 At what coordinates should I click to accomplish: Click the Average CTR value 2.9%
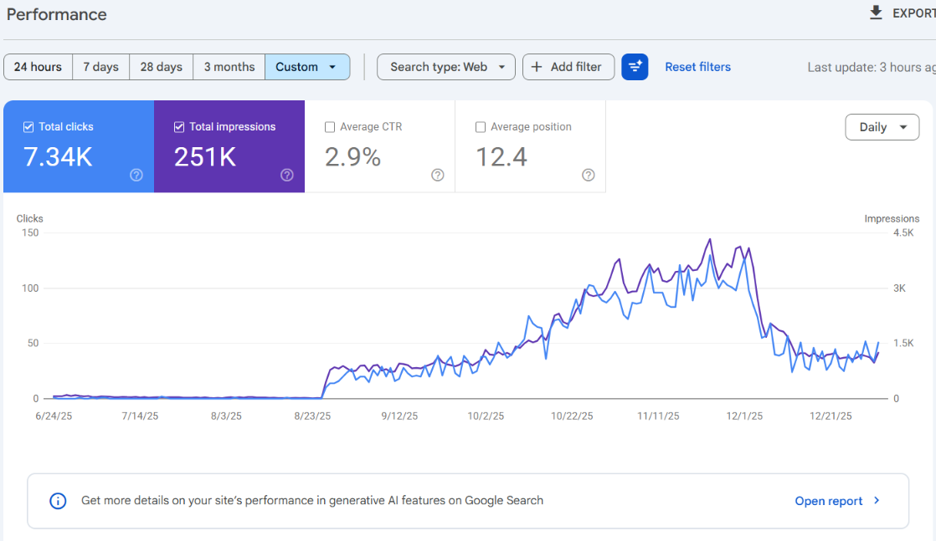(x=352, y=157)
